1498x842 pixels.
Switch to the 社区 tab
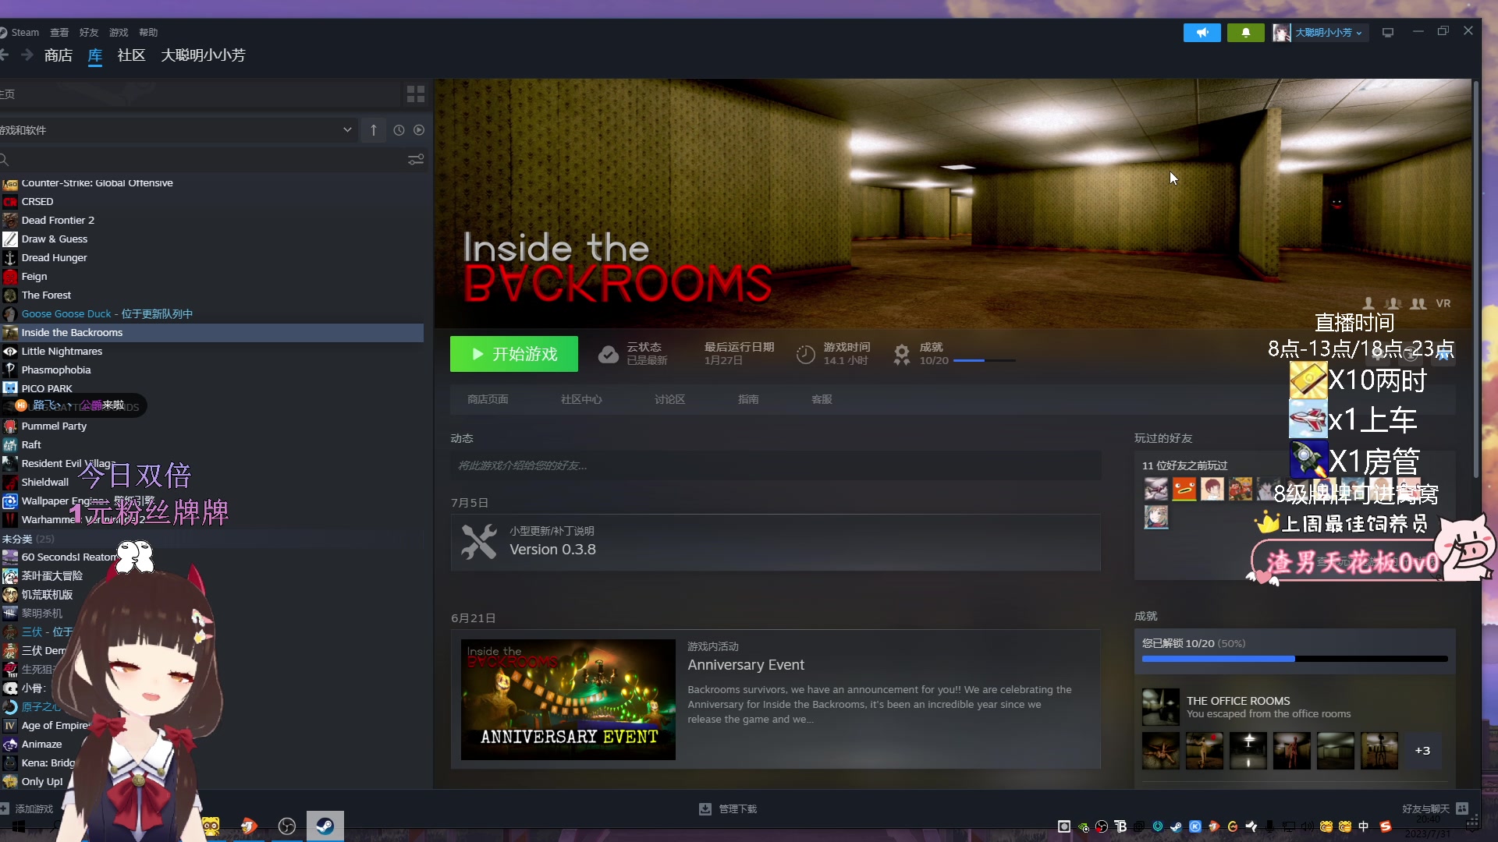[x=131, y=55]
